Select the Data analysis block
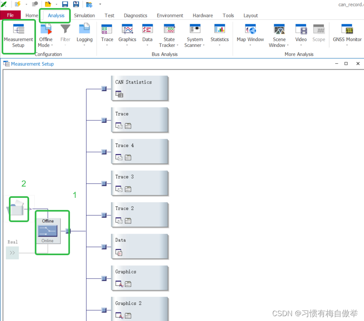Screen dimensions: 364x321 coord(140,246)
